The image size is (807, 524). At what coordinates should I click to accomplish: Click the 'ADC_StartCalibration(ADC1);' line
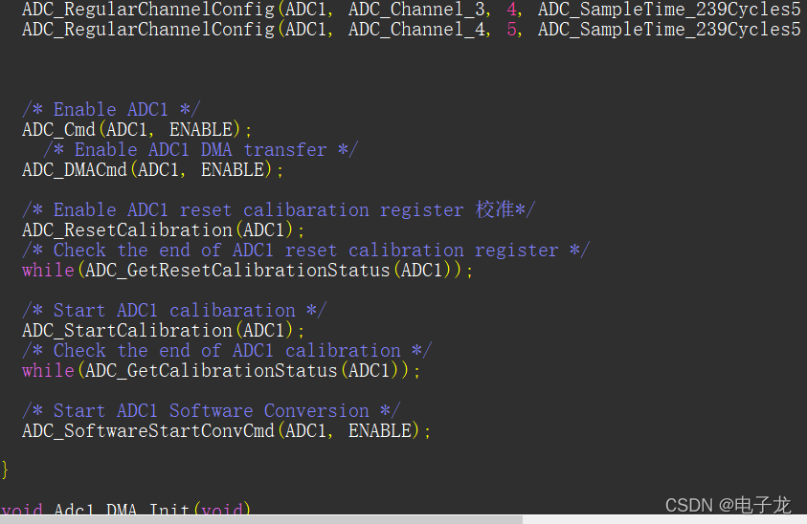click(x=163, y=330)
